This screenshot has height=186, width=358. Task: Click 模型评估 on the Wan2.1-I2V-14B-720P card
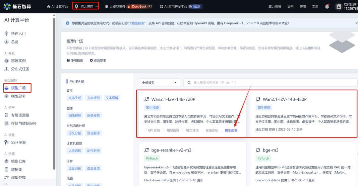(192, 131)
